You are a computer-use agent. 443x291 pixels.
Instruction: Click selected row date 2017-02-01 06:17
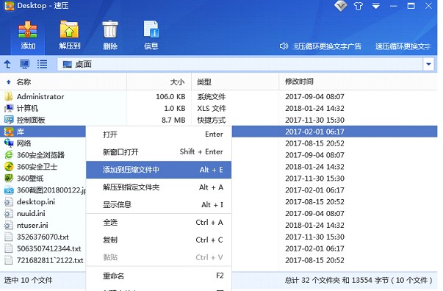pyautogui.click(x=314, y=132)
